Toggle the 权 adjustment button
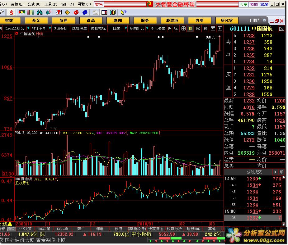This screenshot has height=245, width=288. pyautogui.click(x=190, y=28)
